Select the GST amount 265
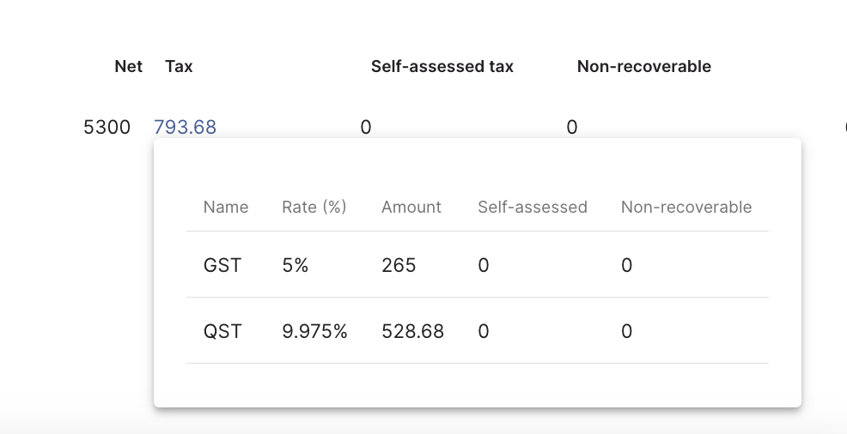 [x=399, y=265]
